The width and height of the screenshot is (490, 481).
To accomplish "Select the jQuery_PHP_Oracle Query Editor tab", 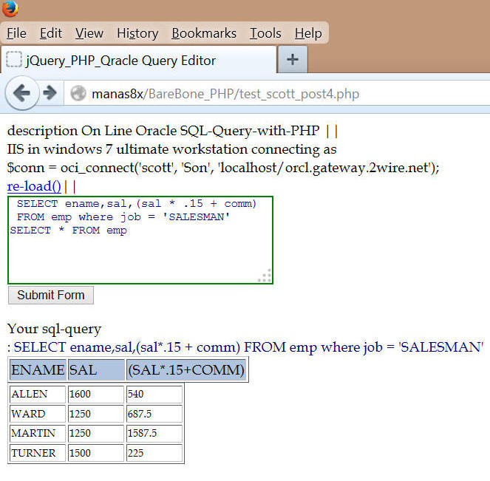I will tap(138, 60).
